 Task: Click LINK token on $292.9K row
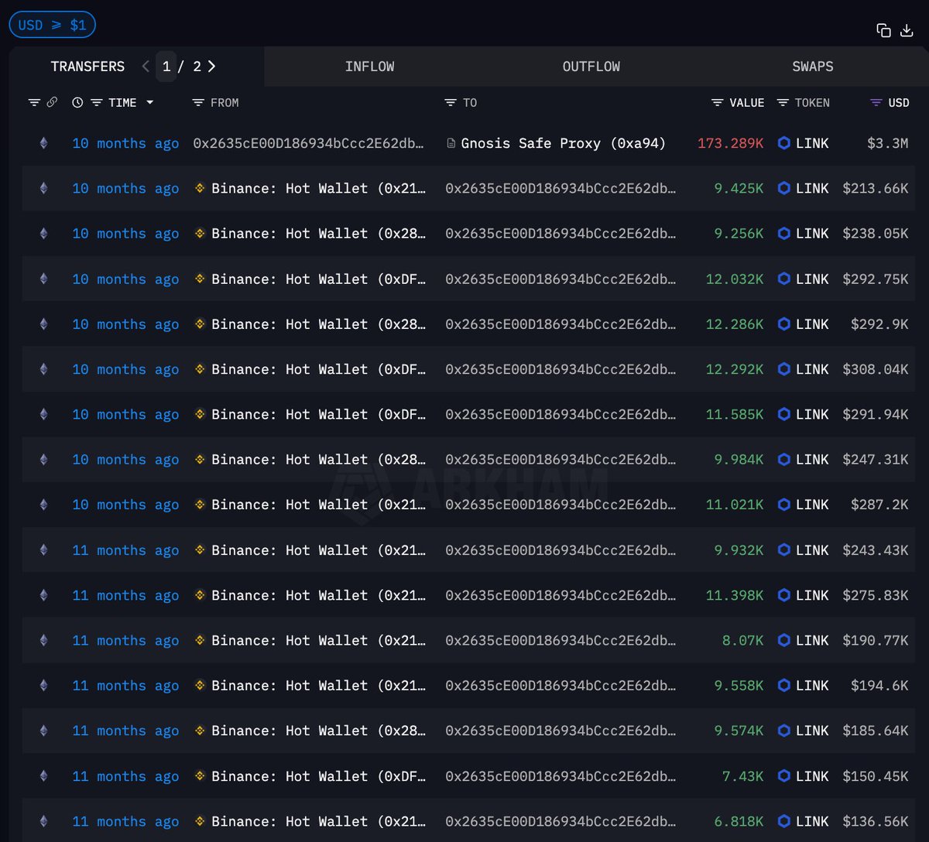[812, 324]
